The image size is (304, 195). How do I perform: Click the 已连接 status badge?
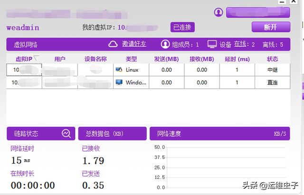point(182,27)
